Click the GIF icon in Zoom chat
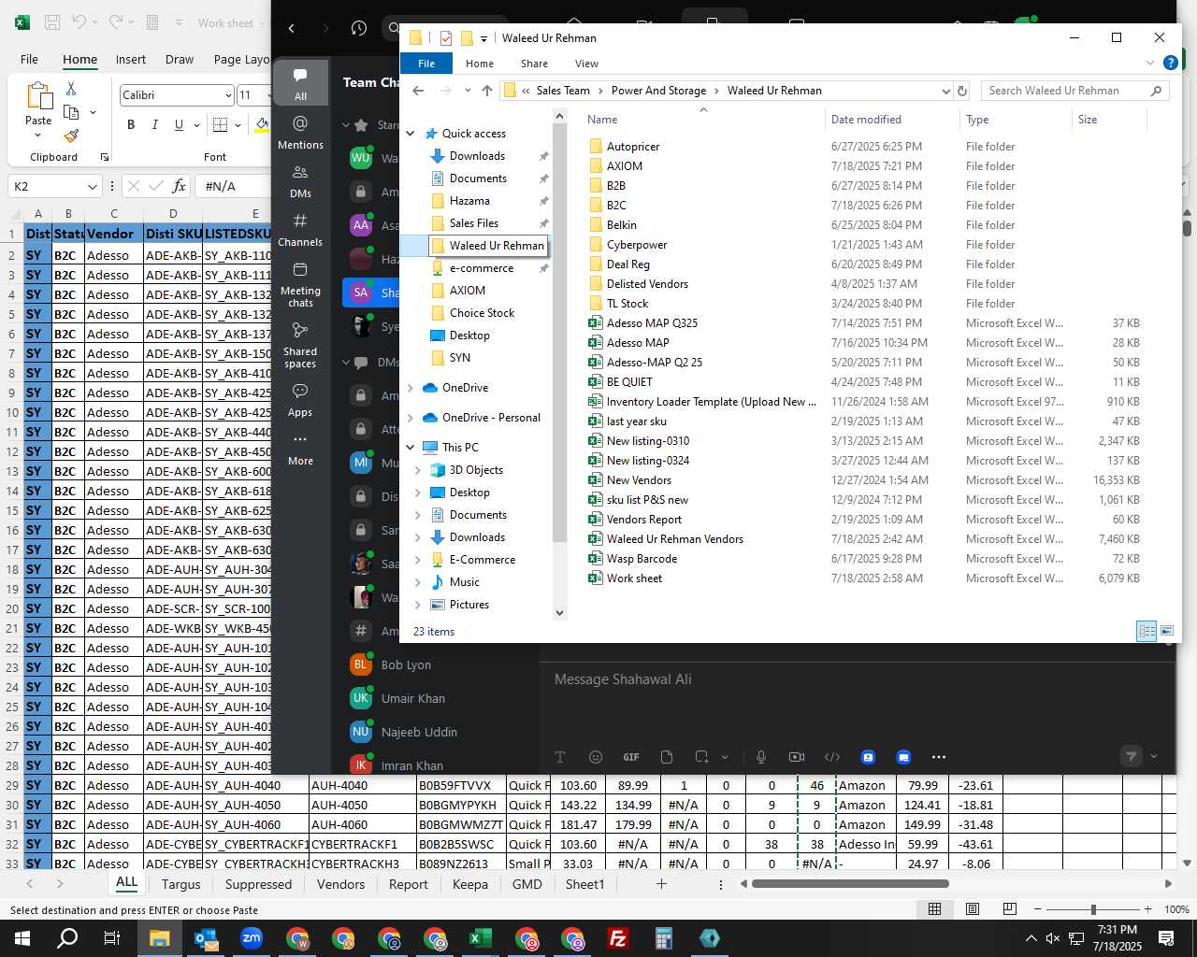Image resolution: width=1197 pixels, height=957 pixels. 631,757
